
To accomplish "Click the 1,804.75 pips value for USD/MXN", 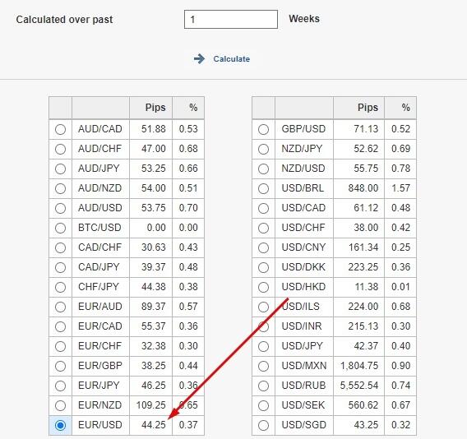I will [x=359, y=366].
